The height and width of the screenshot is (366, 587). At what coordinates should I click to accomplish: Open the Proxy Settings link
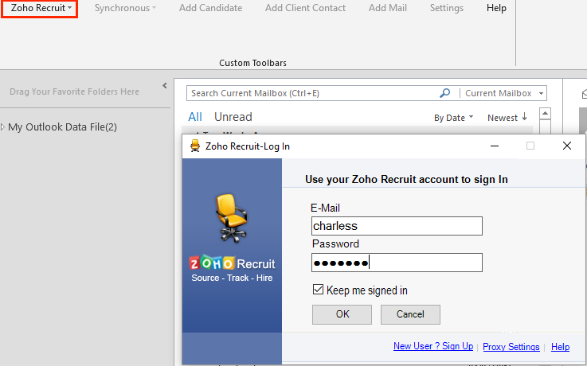511,347
